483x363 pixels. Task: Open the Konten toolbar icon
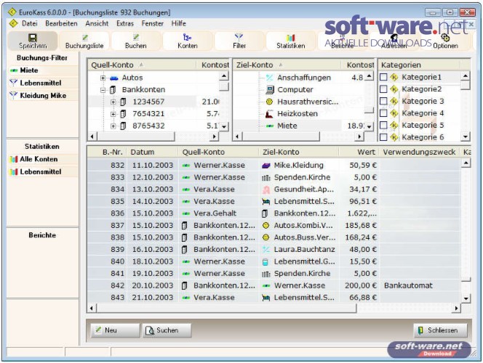[187, 37]
